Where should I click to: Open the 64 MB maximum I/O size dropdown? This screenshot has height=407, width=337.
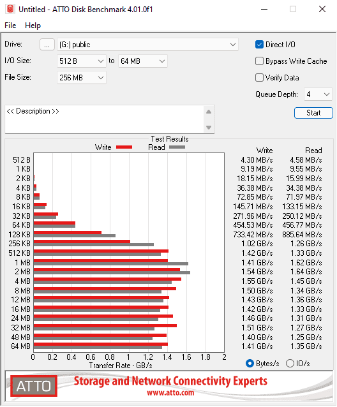[x=142, y=61]
